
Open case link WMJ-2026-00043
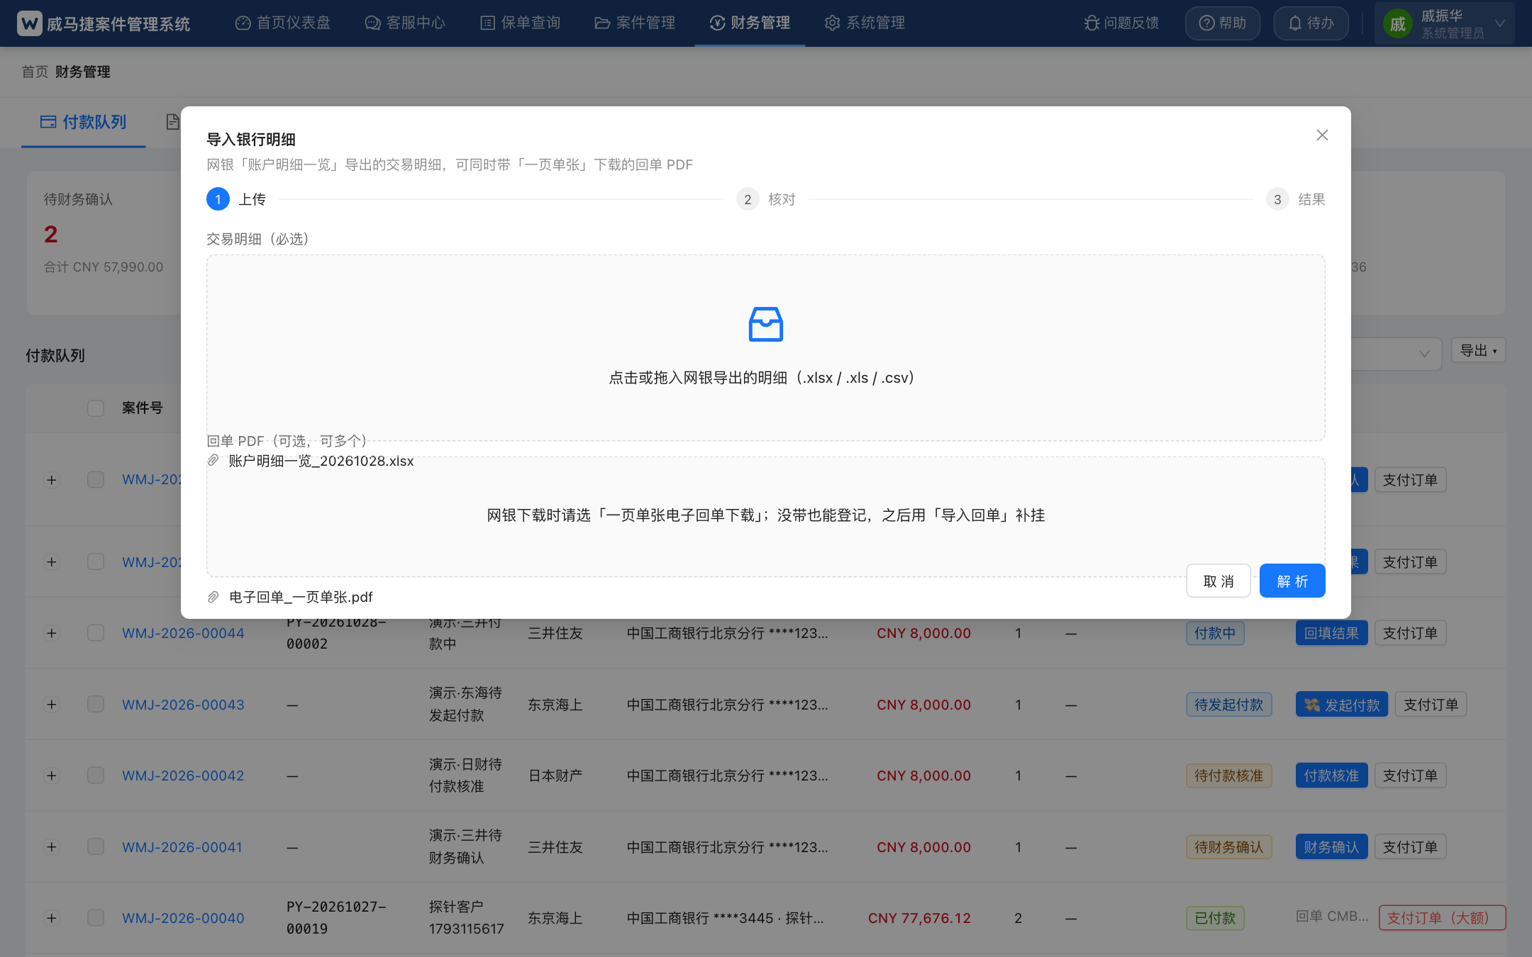coord(183,705)
